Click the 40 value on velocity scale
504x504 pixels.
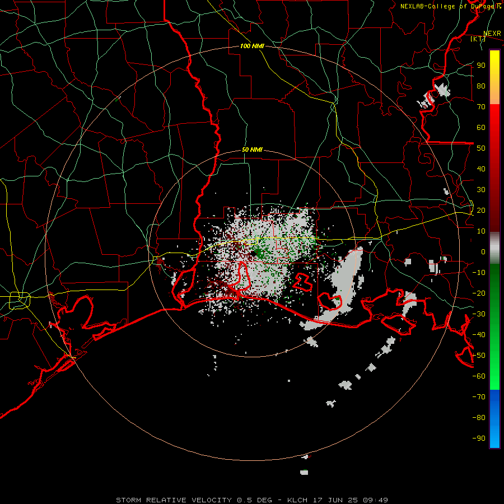481,169
